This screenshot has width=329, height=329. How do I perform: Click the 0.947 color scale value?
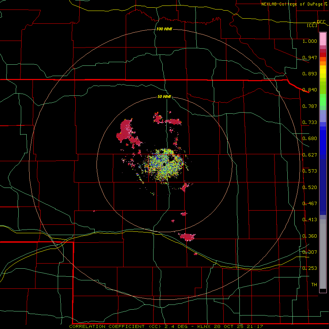pyautogui.click(x=310, y=57)
